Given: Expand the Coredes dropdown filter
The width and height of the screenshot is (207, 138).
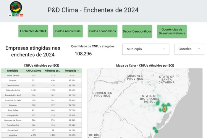Looking at the screenshot, I should click(x=189, y=49).
